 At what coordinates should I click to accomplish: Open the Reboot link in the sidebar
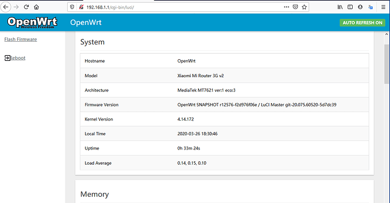[18, 58]
